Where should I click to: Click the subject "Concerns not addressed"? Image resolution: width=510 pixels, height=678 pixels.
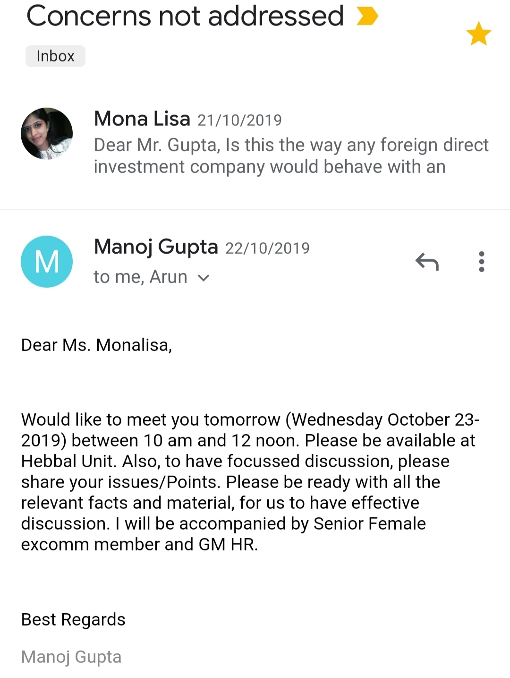[185, 16]
